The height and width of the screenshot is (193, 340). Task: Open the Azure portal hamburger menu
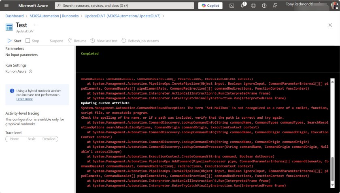click(x=6, y=6)
